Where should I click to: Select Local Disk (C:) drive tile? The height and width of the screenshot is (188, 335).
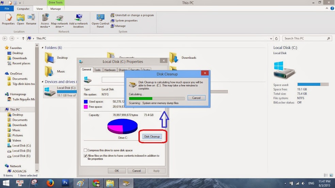(60, 91)
